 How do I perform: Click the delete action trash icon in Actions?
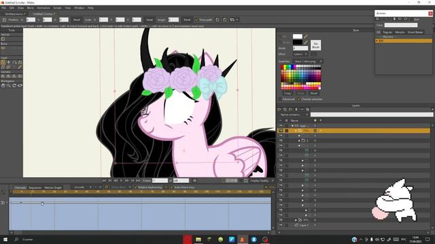coord(394,19)
